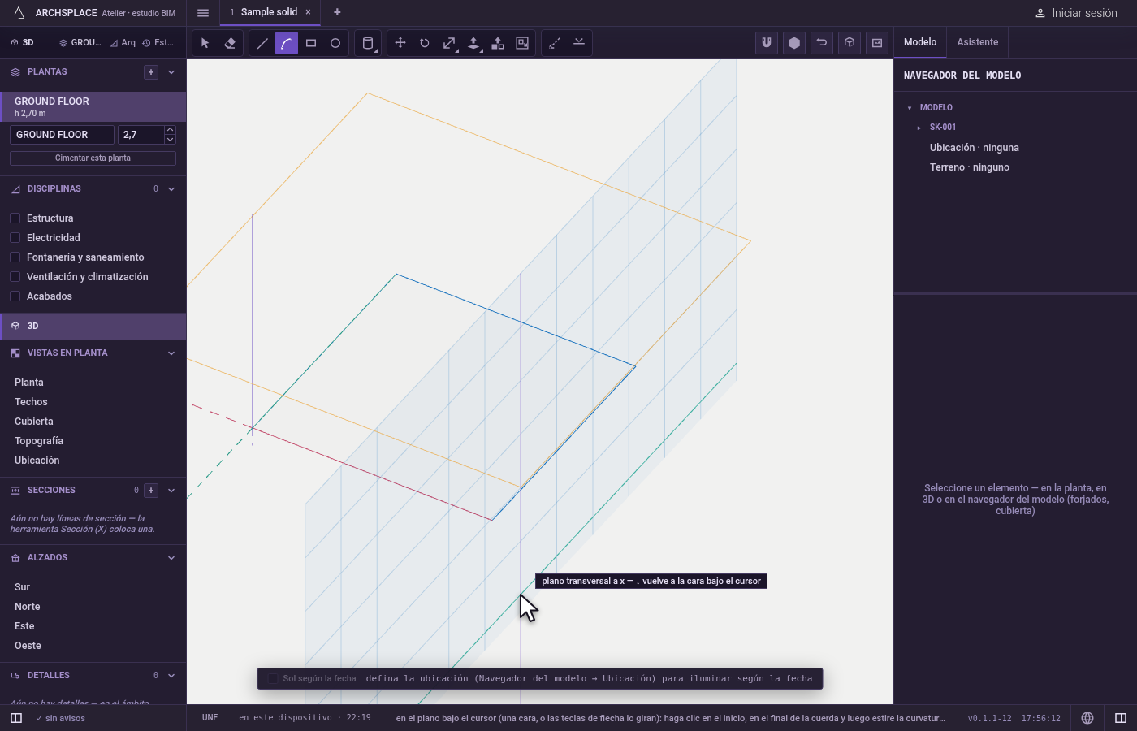Click the solid hexagon shading icon
The height and width of the screenshot is (731, 1137).
click(794, 43)
